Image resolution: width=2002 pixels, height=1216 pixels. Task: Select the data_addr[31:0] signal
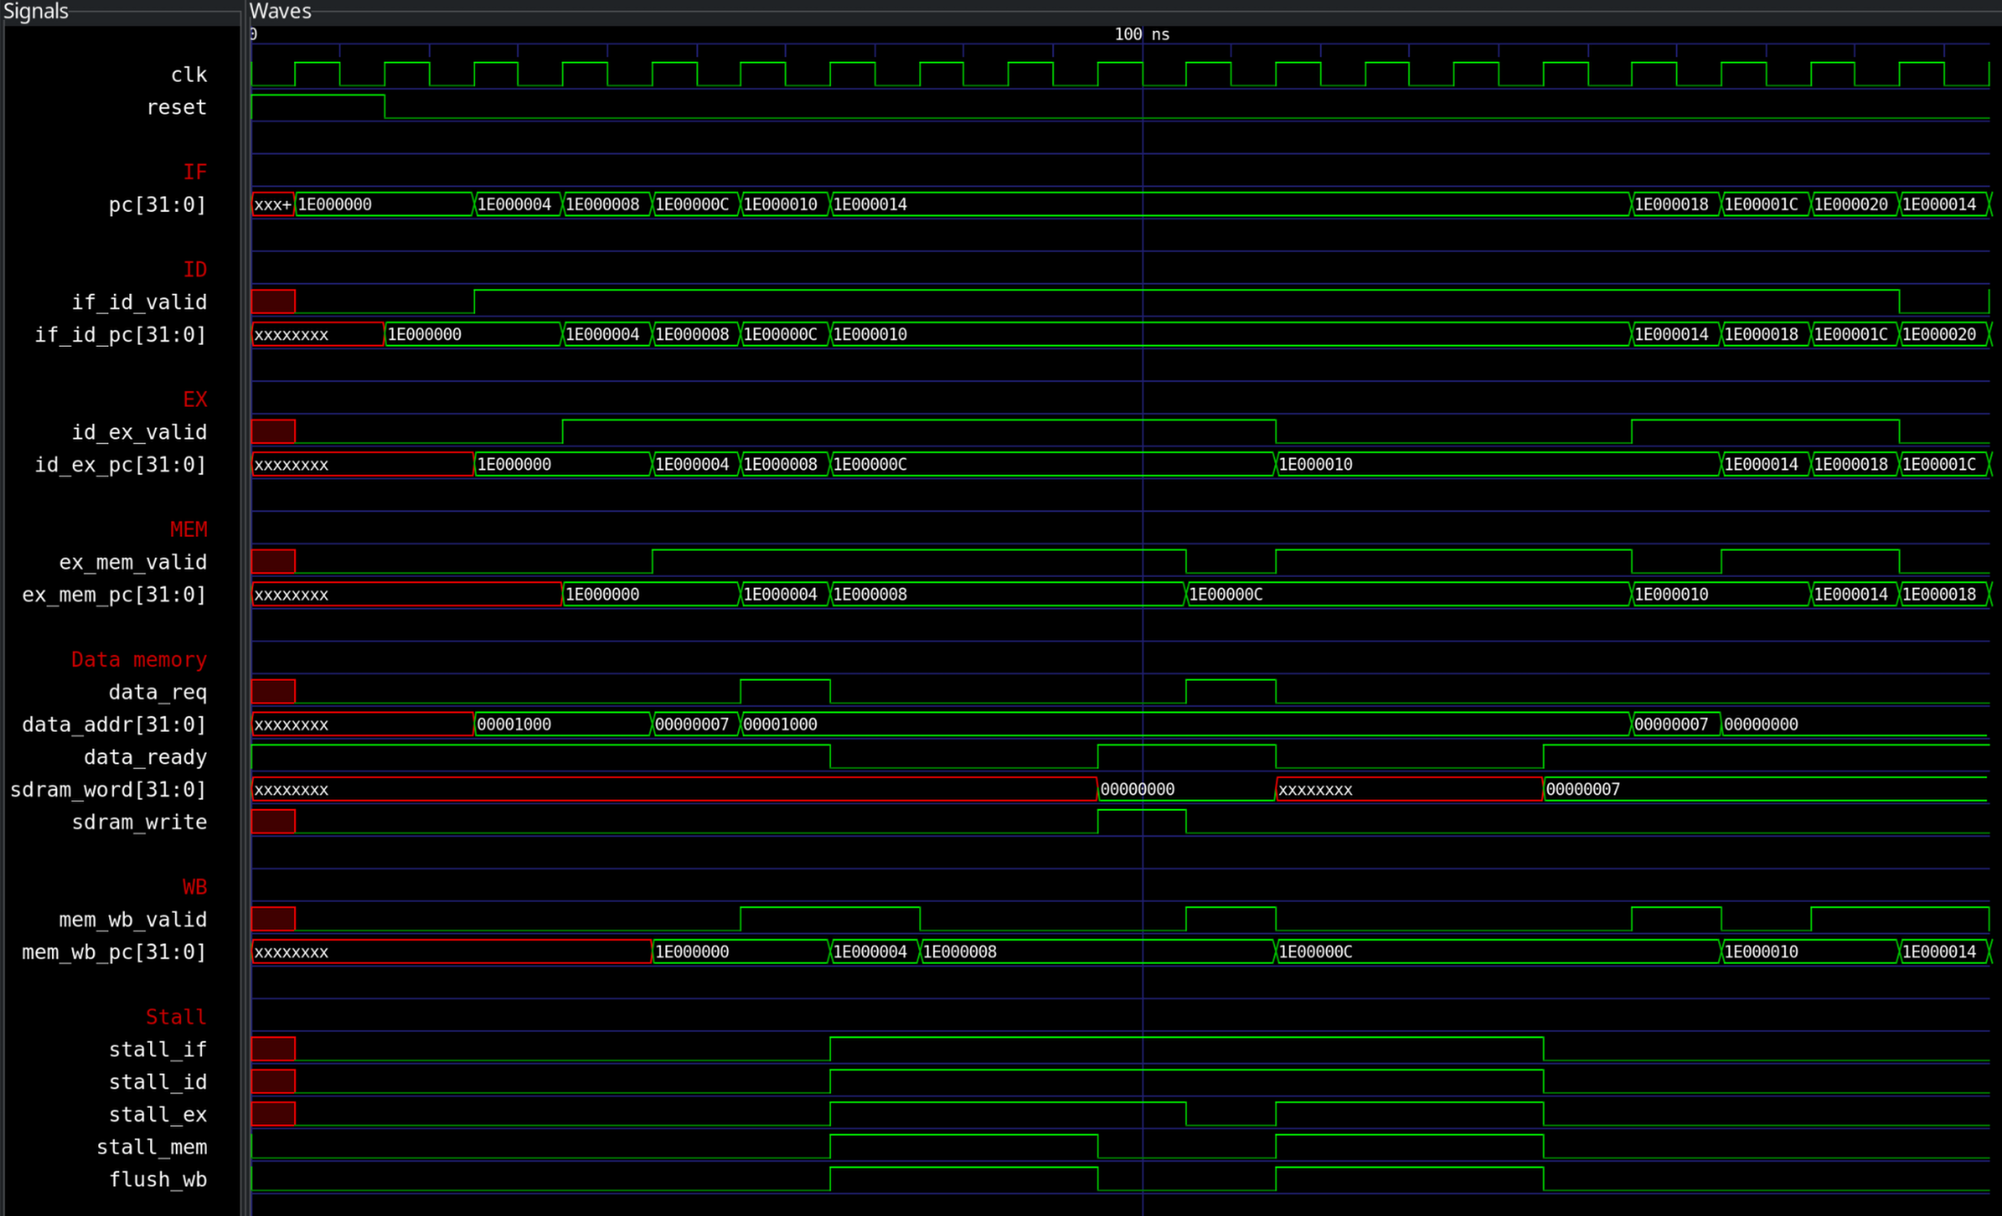pos(114,725)
